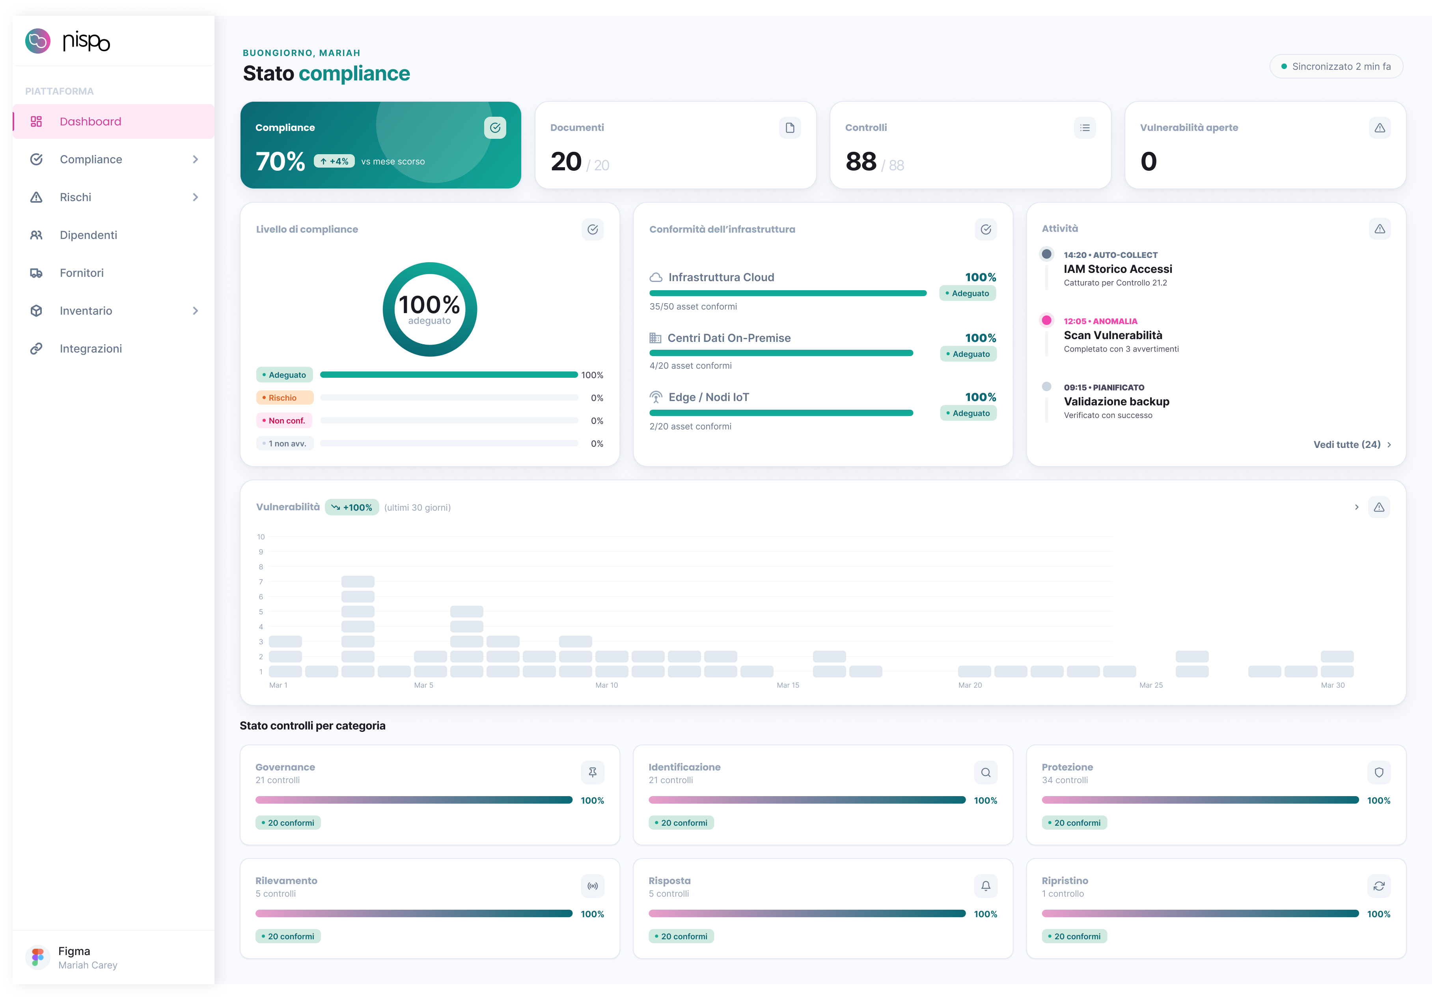Expand the Rischi sidebar submenu chevron

(195, 197)
